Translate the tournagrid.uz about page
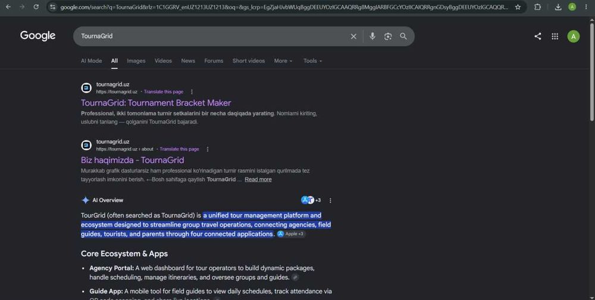 (x=179, y=149)
